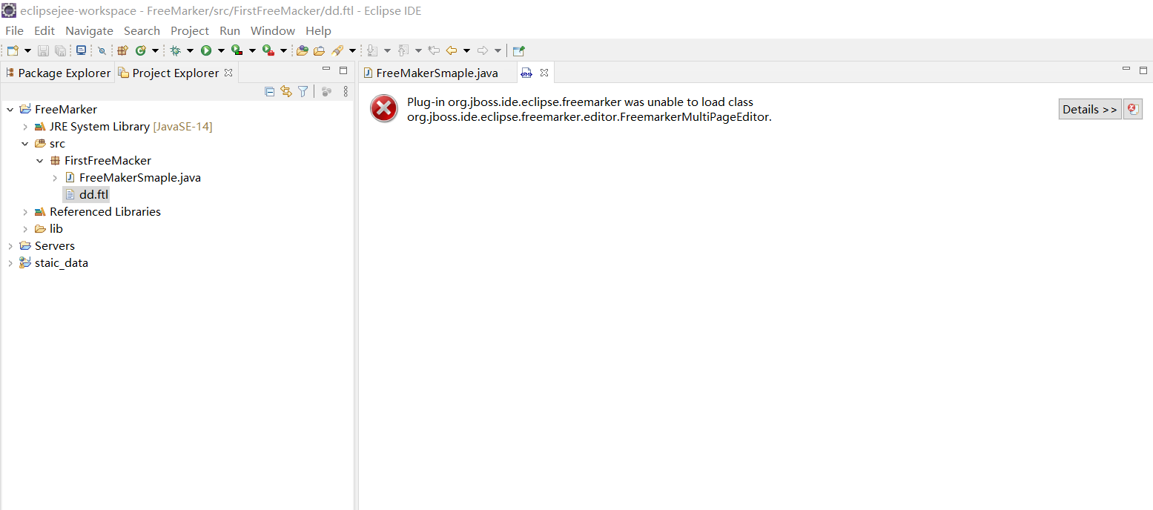Image resolution: width=1153 pixels, height=510 pixels.
Task: Open the Search menu
Action: (142, 30)
